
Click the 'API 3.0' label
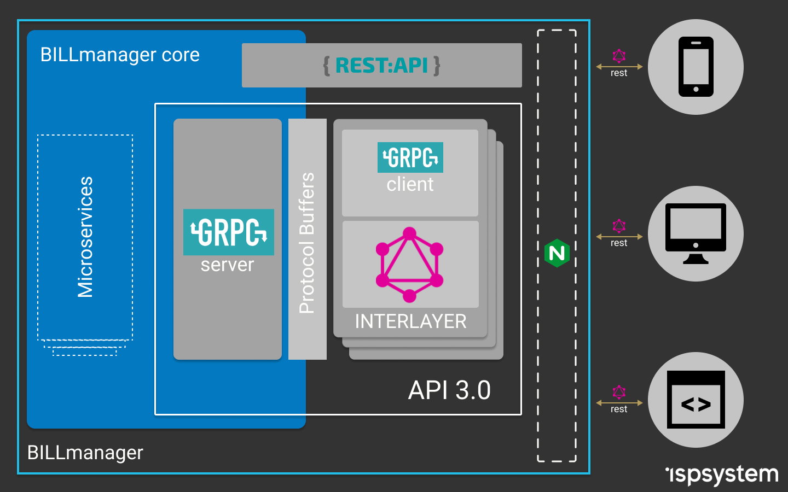(449, 390)
